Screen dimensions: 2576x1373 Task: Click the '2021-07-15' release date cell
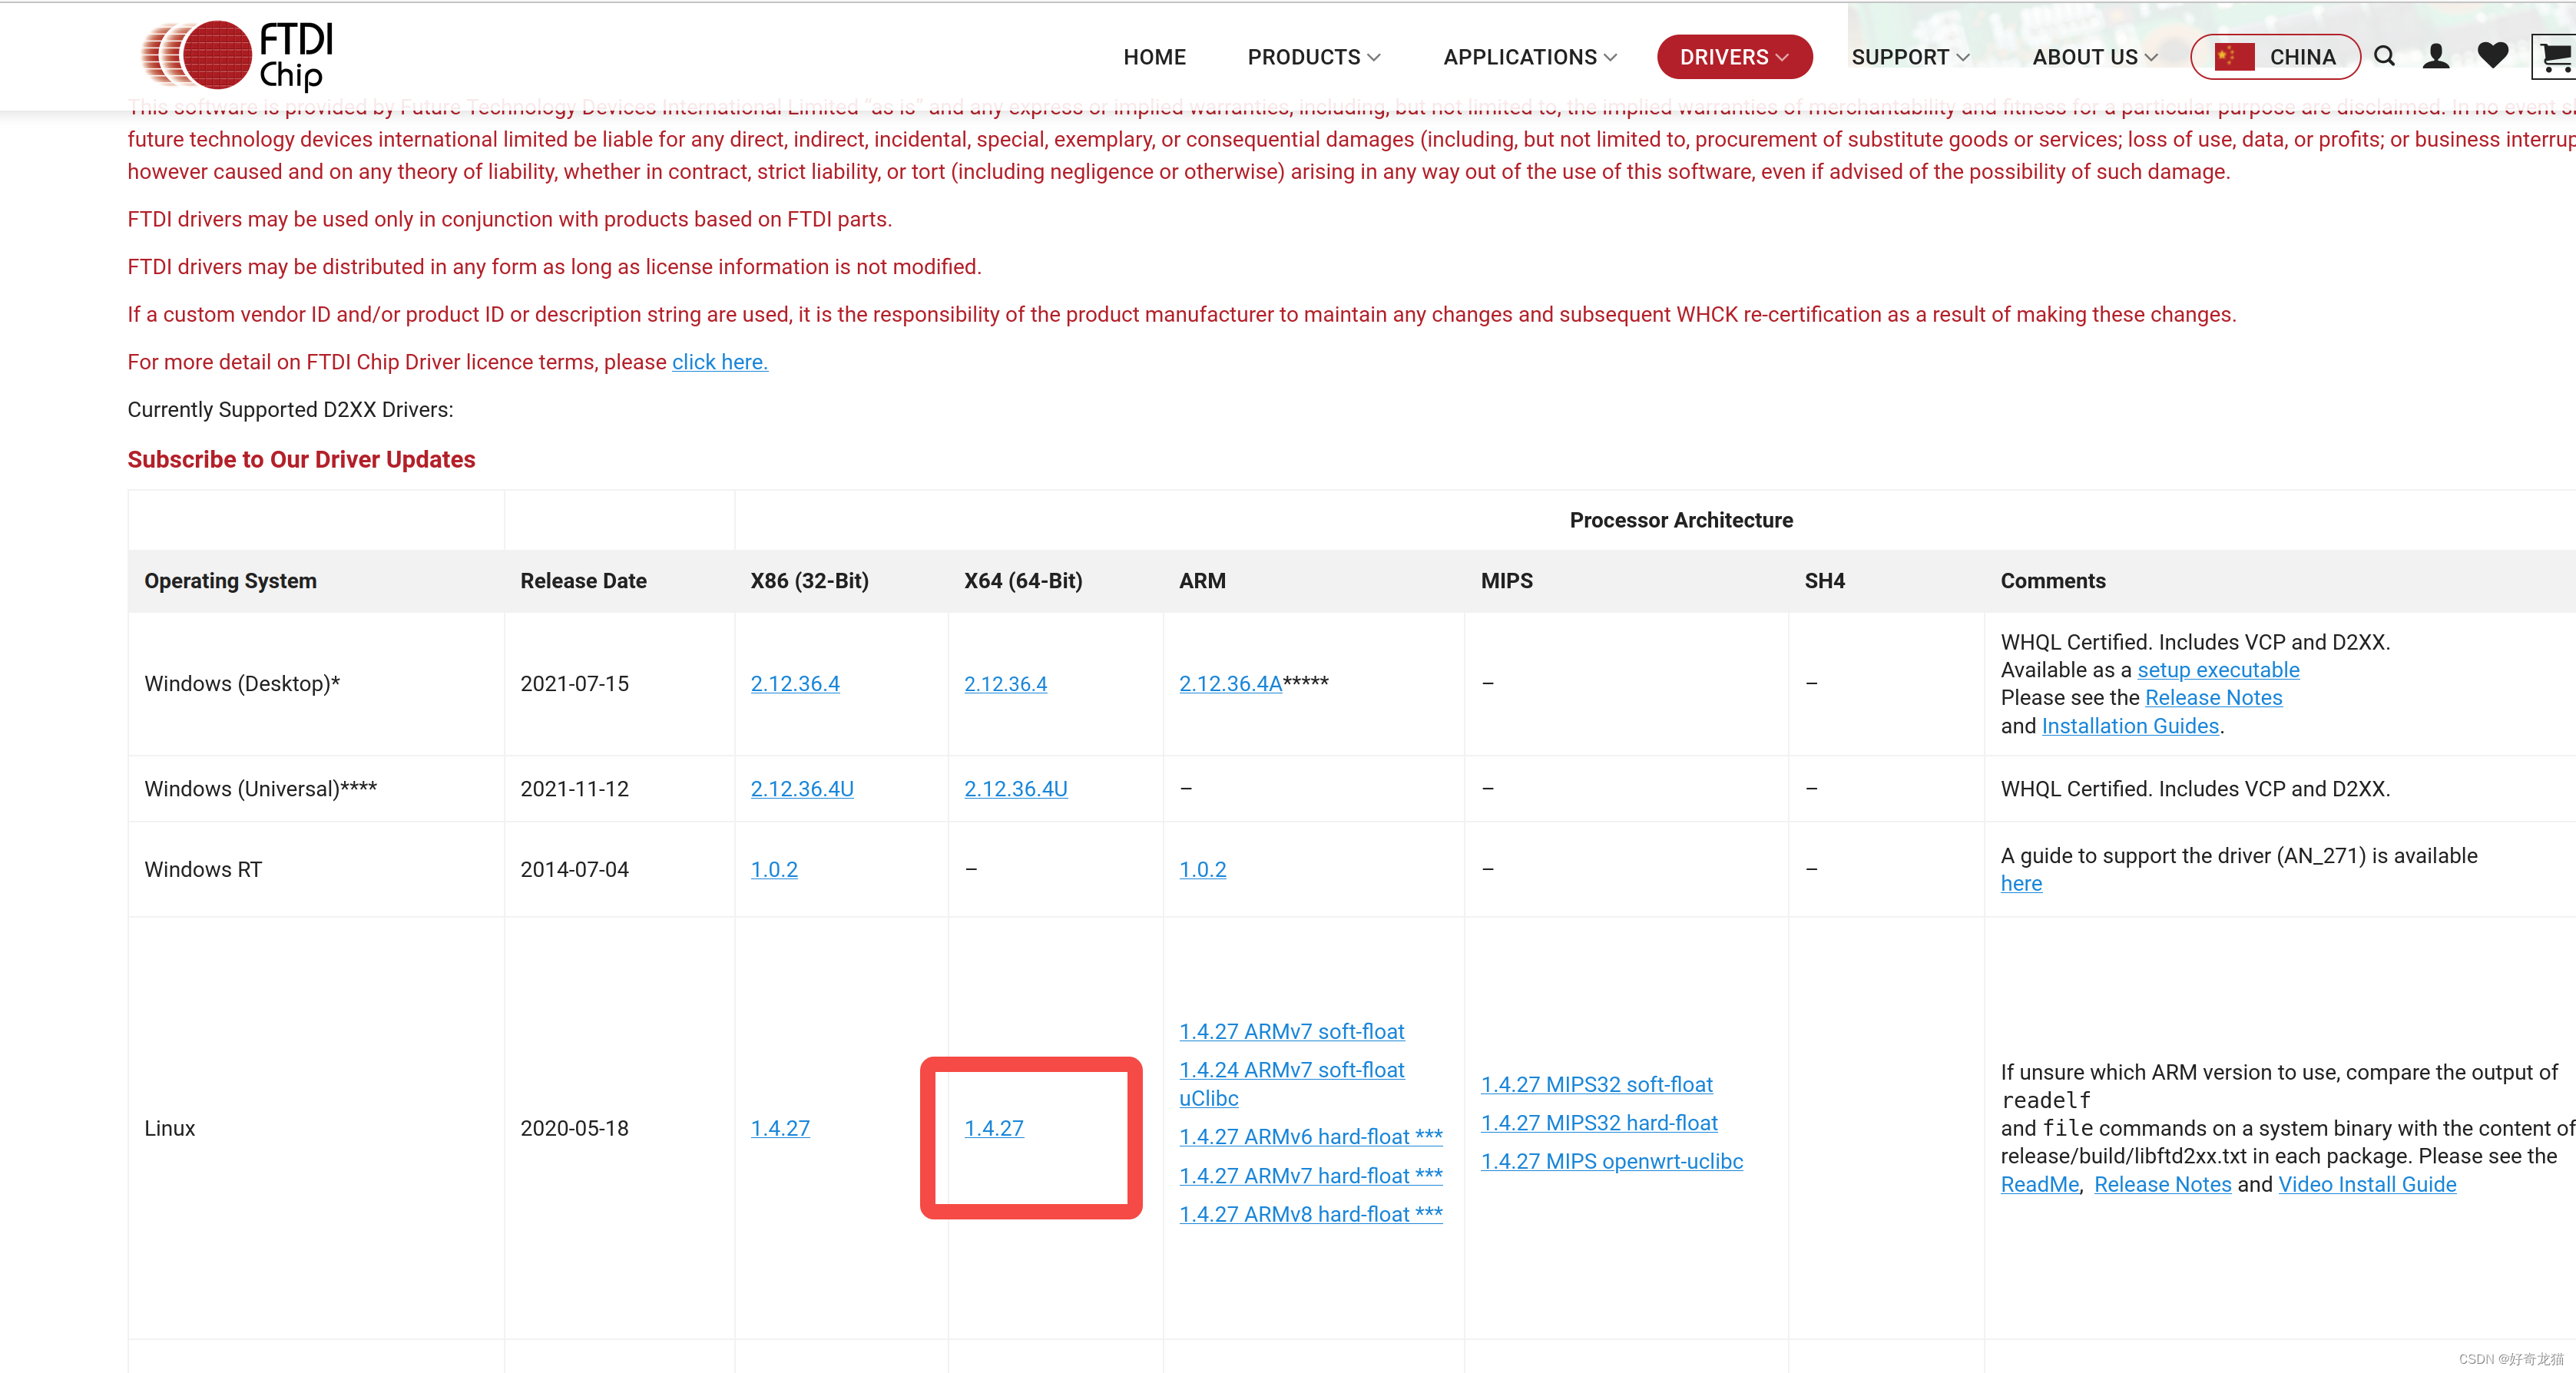pos(574,684)
